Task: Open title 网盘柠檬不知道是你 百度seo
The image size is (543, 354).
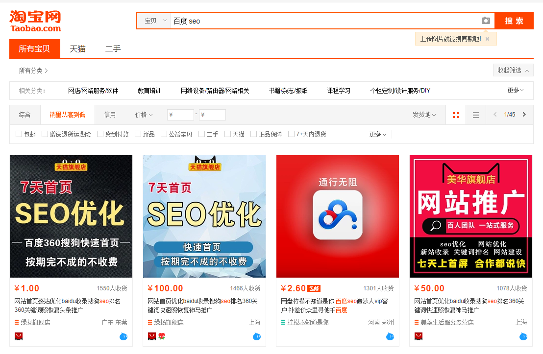Action: point(335,306)
